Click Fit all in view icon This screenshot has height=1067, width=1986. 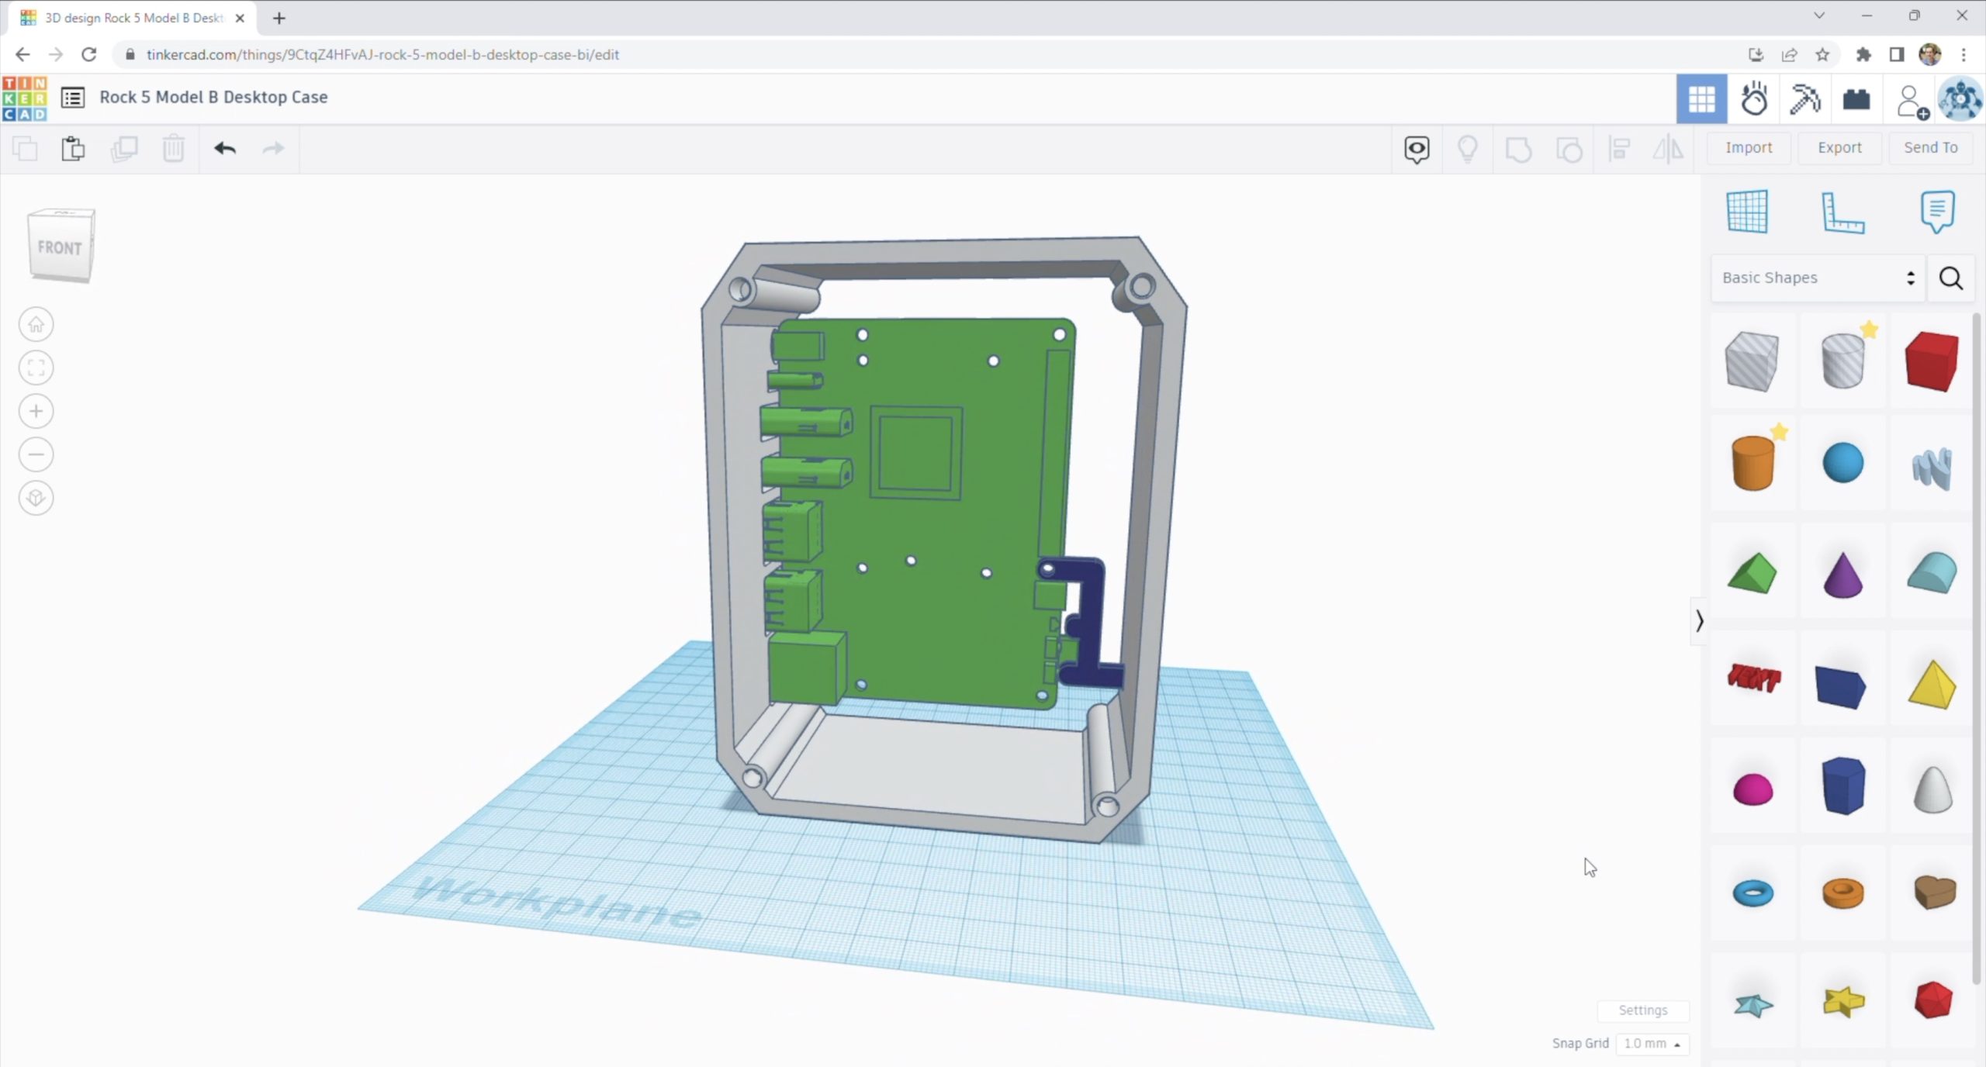pyautogui.click(x=36, y=368)
